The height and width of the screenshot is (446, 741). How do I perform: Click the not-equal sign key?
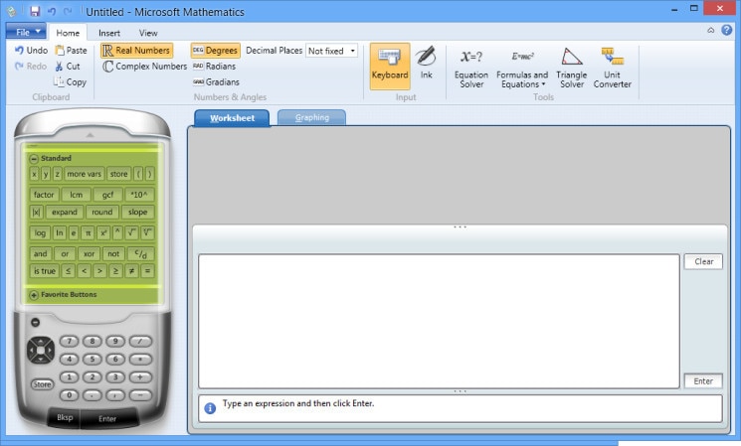(x=132, y=271)
